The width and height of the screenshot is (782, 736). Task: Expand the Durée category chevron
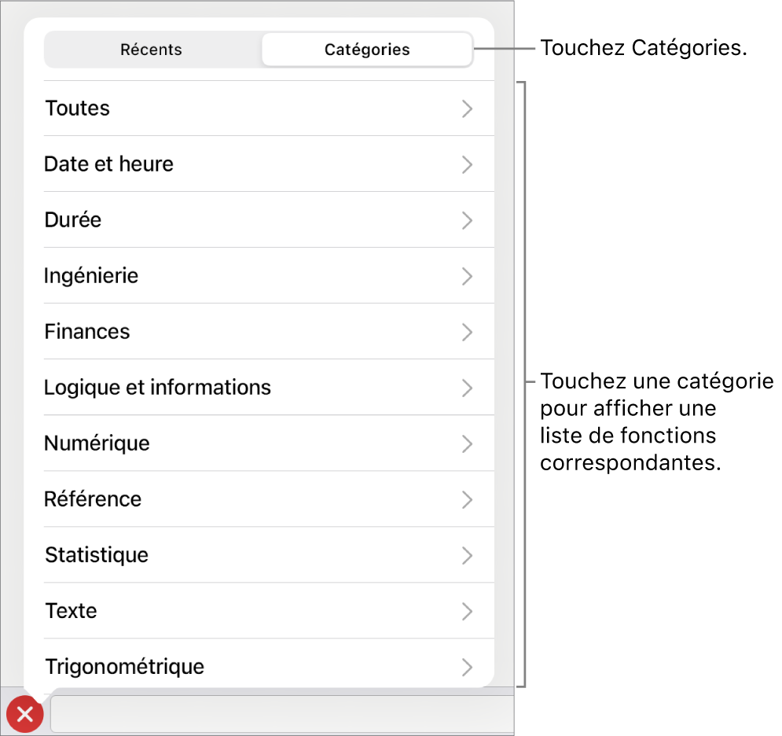(x=467, y=220)
